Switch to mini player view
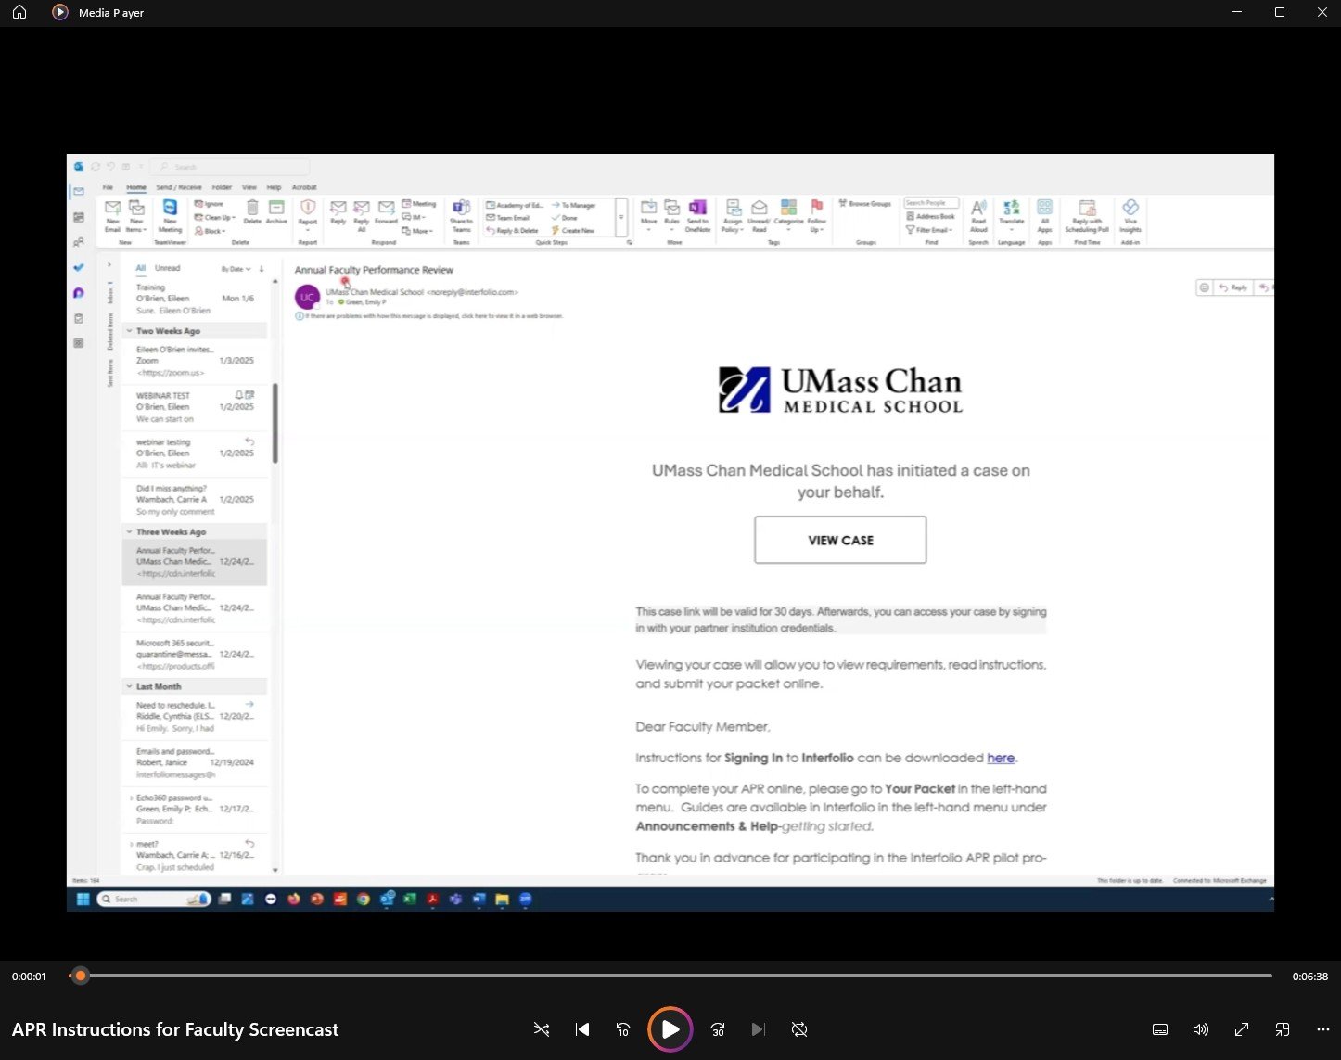This screenshot has width=1341, height=1060. click(x=1283, y=1029)
